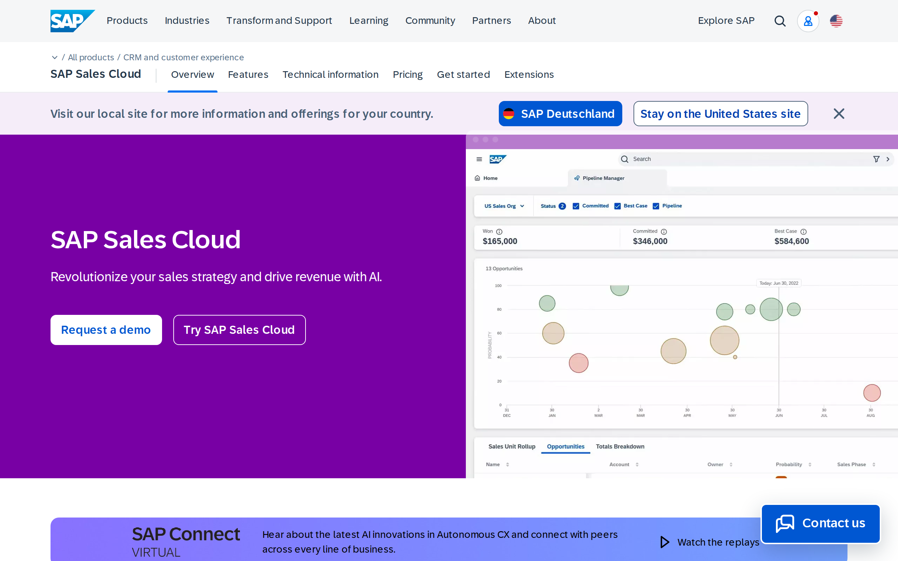Select the Totals Breakdown tab
This screenshot has width=898, height=561.
620,446
